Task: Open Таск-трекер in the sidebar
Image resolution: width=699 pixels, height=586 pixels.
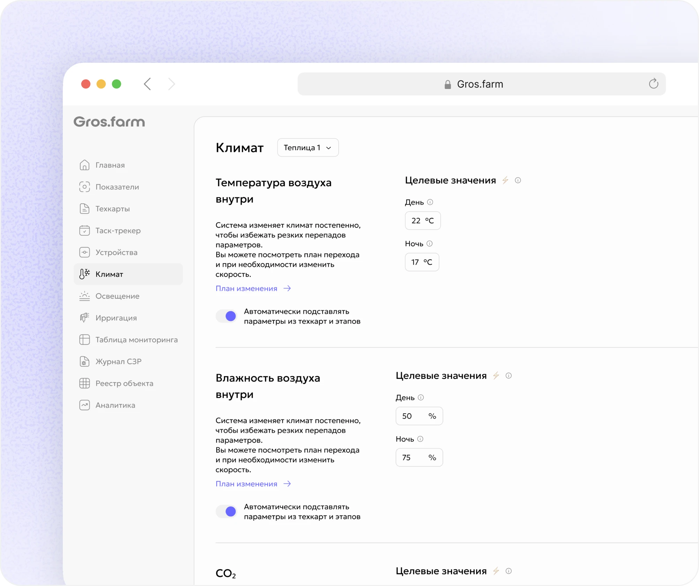Action: [x=128, y=231]
